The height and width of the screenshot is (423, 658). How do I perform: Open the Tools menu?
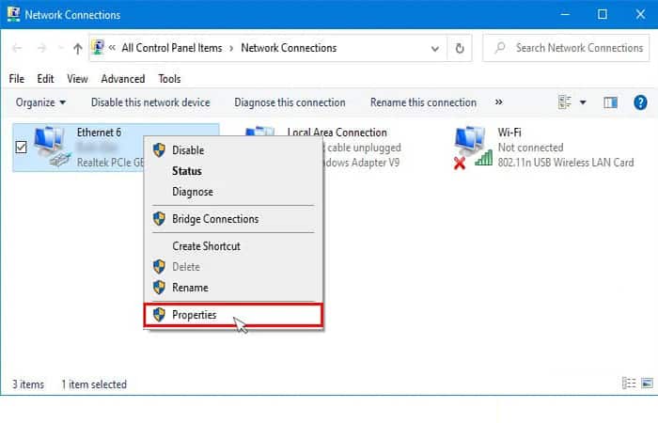coord(169,79)
